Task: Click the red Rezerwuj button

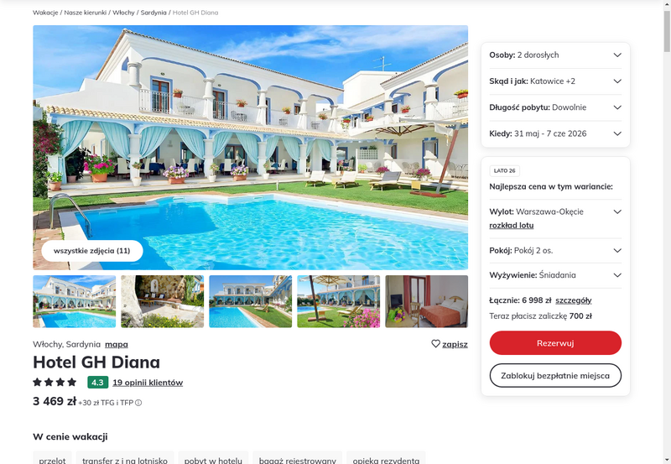Action: pos(555,343)
